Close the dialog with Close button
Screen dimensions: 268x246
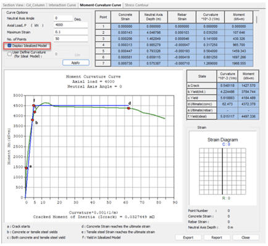click(x=246, y=237)
